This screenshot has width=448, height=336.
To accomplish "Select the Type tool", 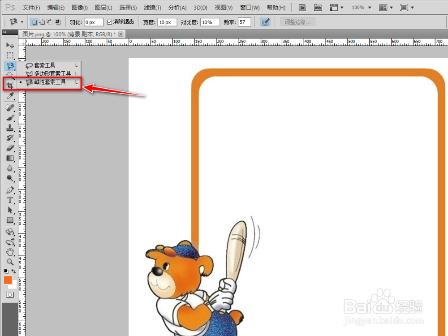I will coord(10,200).
